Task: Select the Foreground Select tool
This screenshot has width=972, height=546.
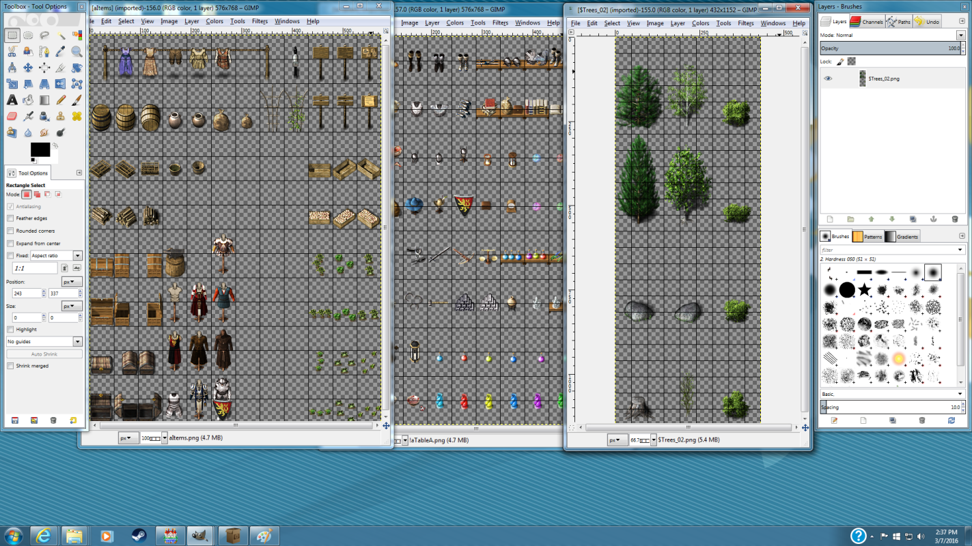Action: tap(28, 51)
